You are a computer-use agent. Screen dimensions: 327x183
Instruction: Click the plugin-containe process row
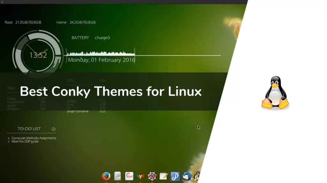[86, 111]
